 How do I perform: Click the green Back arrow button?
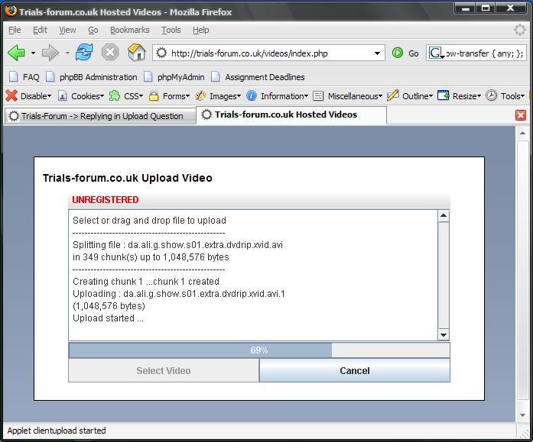click(x=16, y=53)
